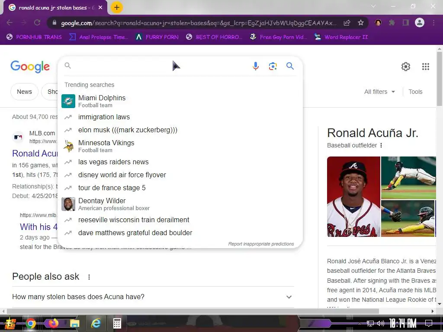Image resolution: width=443 pixels, height=332 pixels.
Task: Expand How many stolen bases does Acuna have
Action: 153,297
